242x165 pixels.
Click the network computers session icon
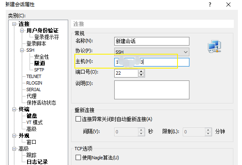tap(214, 46)
